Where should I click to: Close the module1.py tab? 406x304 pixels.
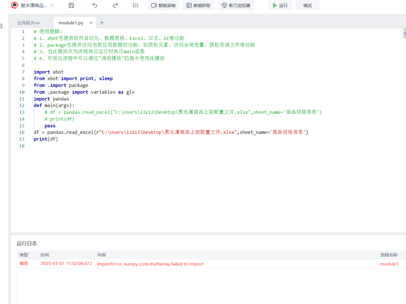pyautogui.click(x=91, y=23)
